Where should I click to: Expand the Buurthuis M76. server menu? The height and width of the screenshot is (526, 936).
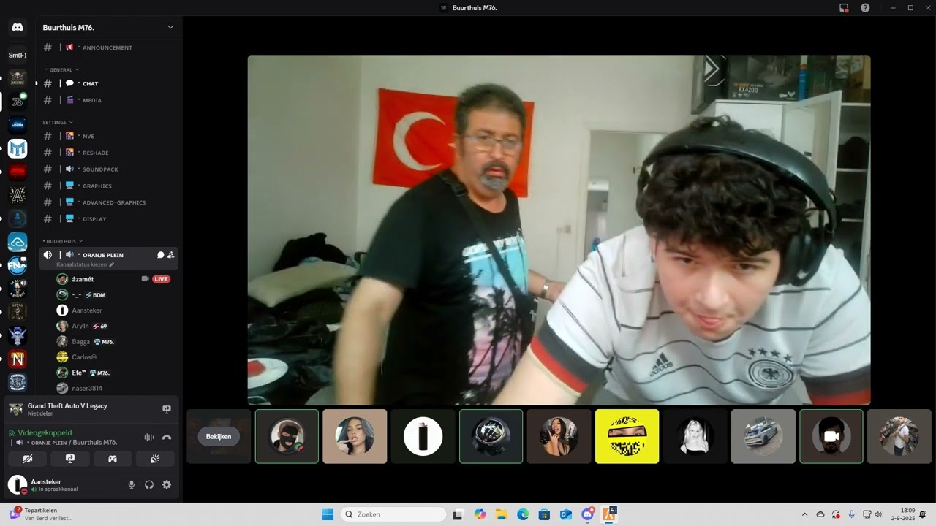click(170, 28)
